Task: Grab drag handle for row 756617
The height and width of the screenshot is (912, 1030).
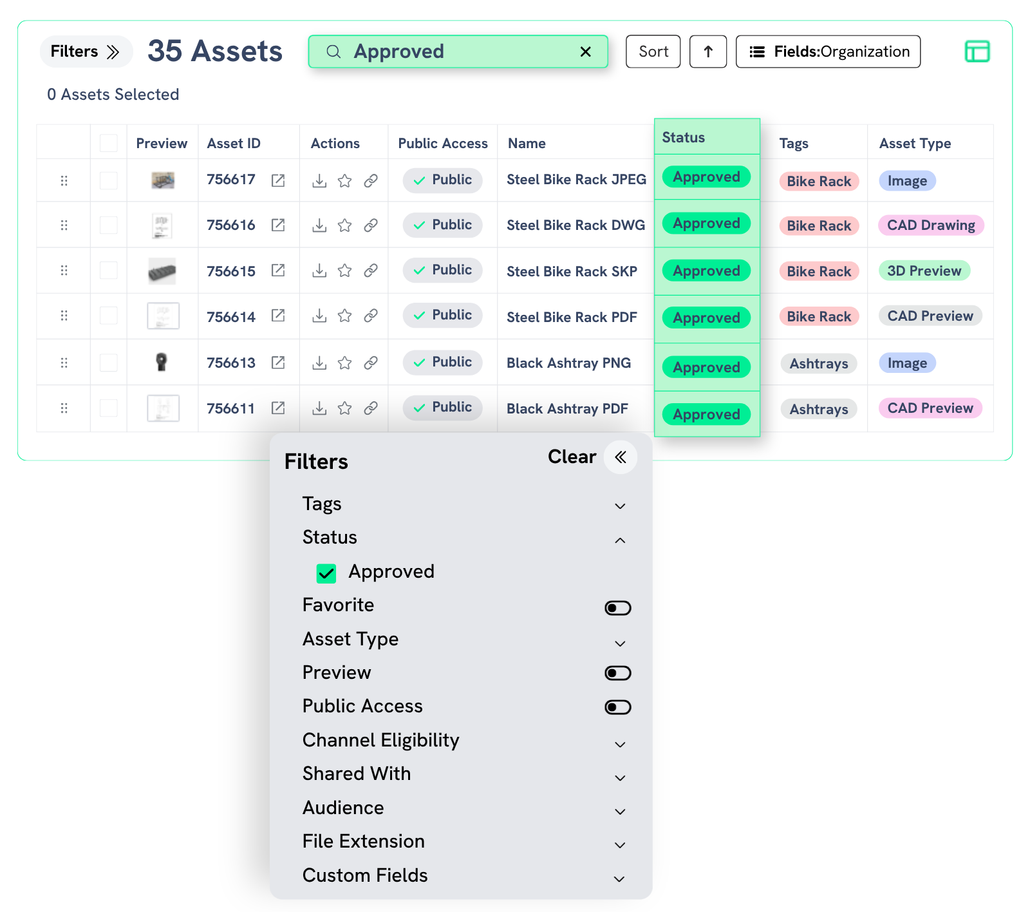Action: coord(64,181)
